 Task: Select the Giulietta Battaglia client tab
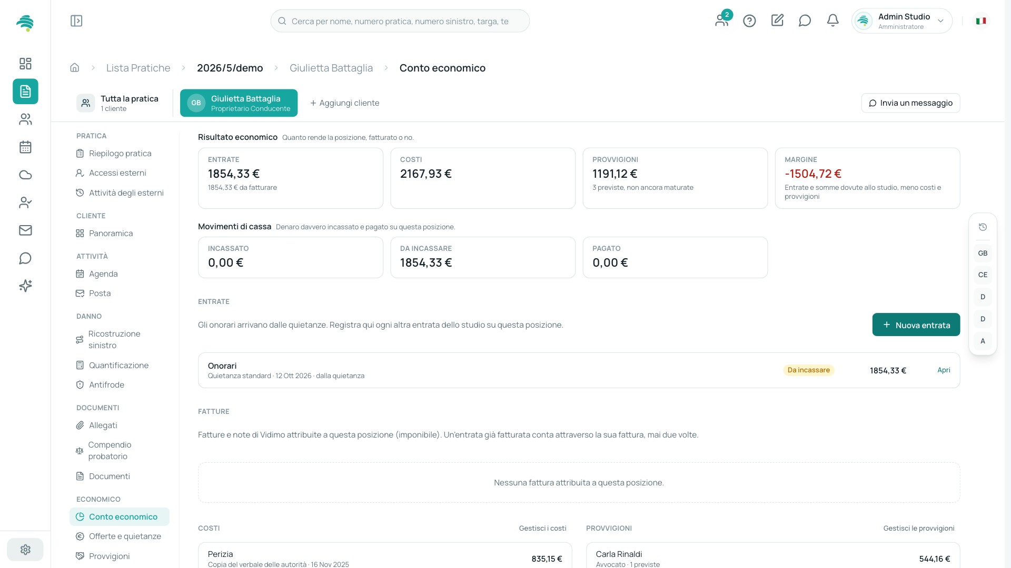coord(239,103)
